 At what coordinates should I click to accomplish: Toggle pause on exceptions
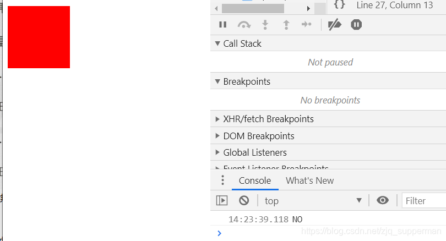(356, 25)
